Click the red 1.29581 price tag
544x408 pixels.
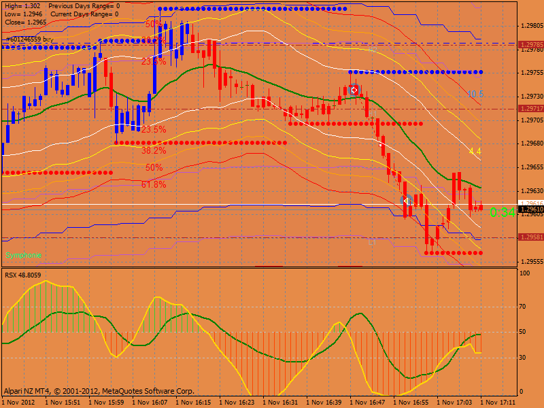[531, 237]
